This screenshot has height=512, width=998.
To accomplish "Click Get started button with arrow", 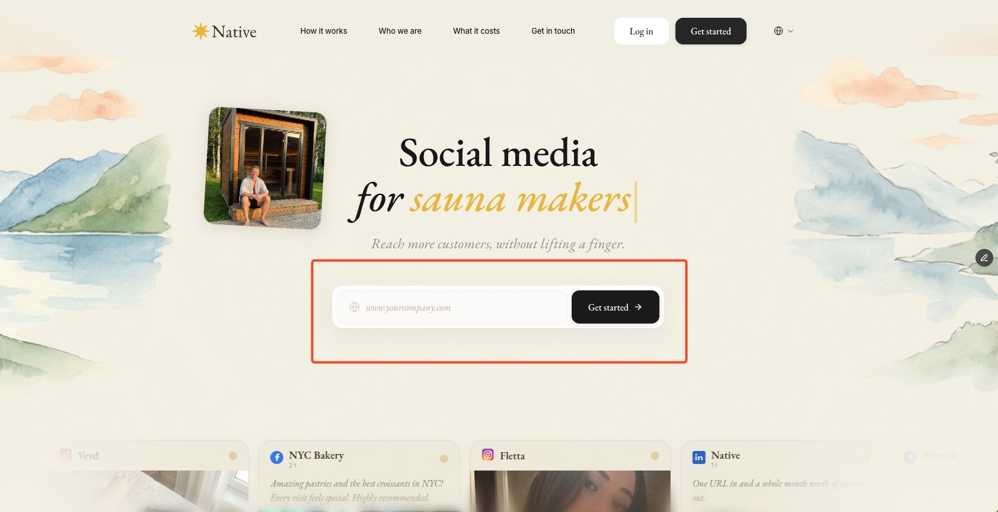I will click(x=615, y=307).
